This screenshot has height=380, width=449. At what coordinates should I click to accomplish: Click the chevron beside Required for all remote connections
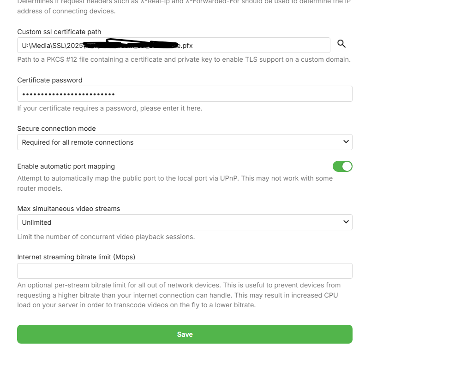[x=346, y=142]
